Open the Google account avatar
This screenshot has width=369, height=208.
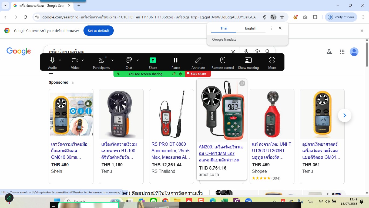click(x=354, y=52)
